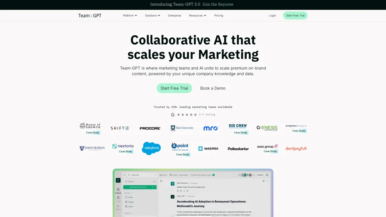Image resolution: width=386 pixels, height=217 pixels.
Task: Click the Home breadcrumb in app preview
Action: (x=163, y=175)
